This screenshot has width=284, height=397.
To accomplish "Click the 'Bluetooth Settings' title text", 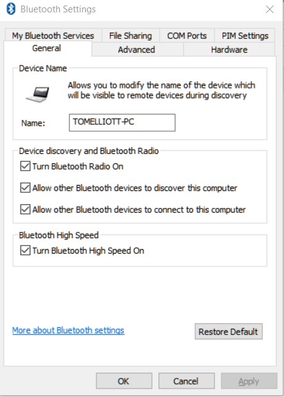I will (58, 9).
